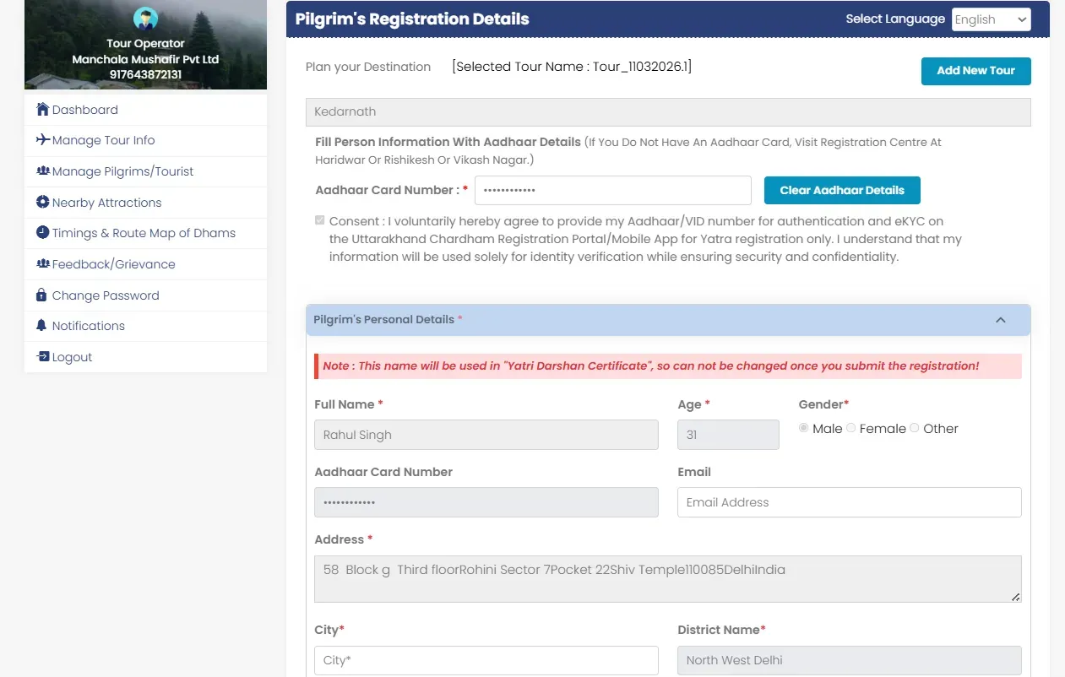This screenshot has width=1065, height=677.
Task: Click Clear Aadhaar Details
Action: [841, 190]
